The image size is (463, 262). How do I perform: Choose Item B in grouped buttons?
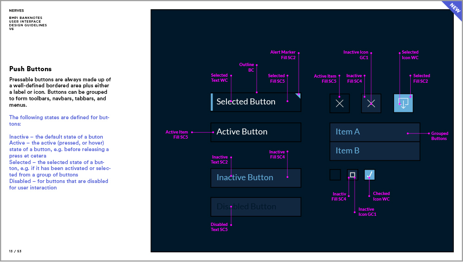[x=375, y=151]
